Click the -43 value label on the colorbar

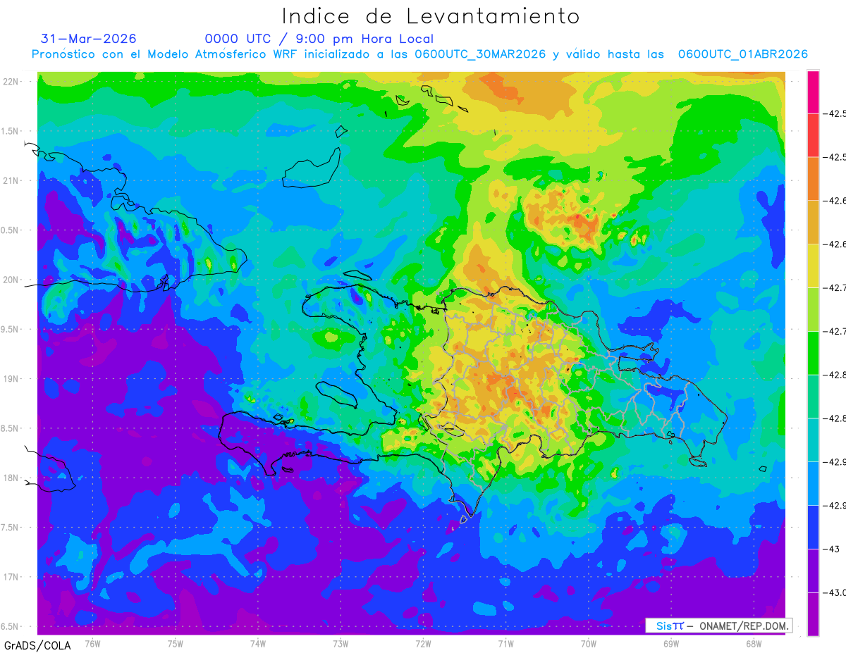point(833,549)
